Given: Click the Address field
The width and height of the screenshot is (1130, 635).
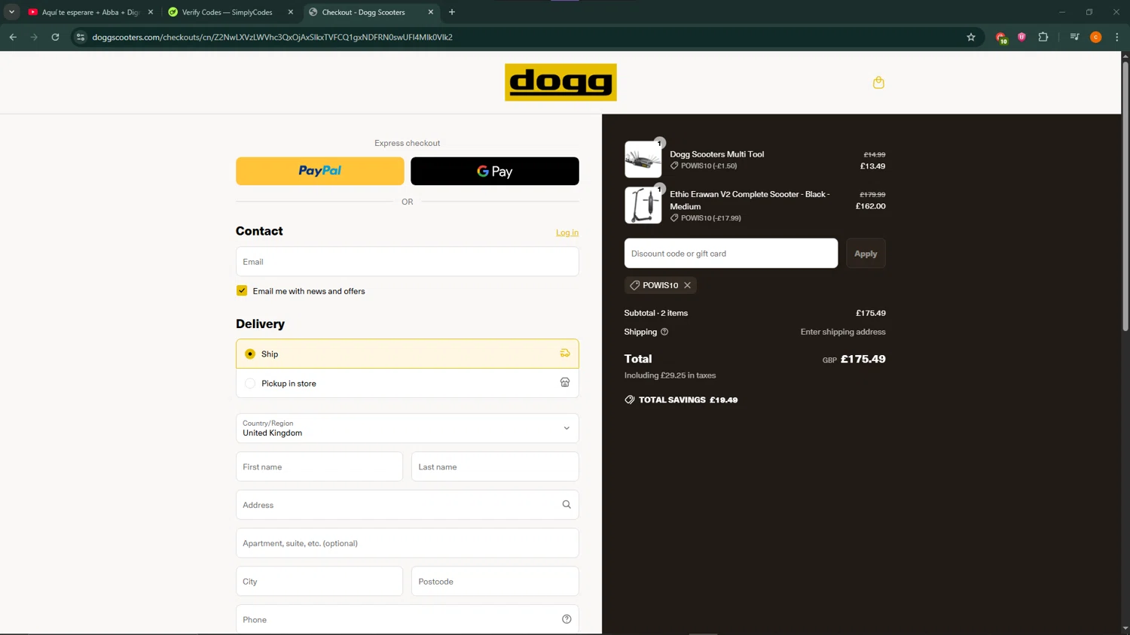Looking at the screenshot, I should [x=407, y=505].
